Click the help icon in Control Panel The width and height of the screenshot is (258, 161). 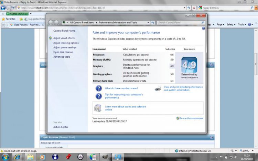[x=203, y=28]
